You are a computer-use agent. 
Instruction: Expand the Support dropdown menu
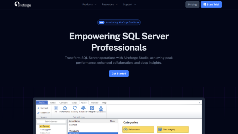tap(129, 4)
